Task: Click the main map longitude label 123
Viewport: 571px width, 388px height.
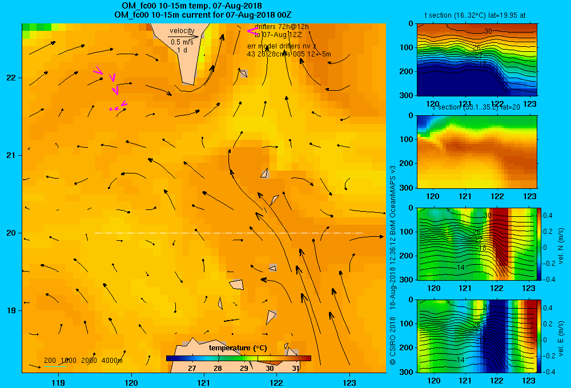Action: (x=349, y=382)
